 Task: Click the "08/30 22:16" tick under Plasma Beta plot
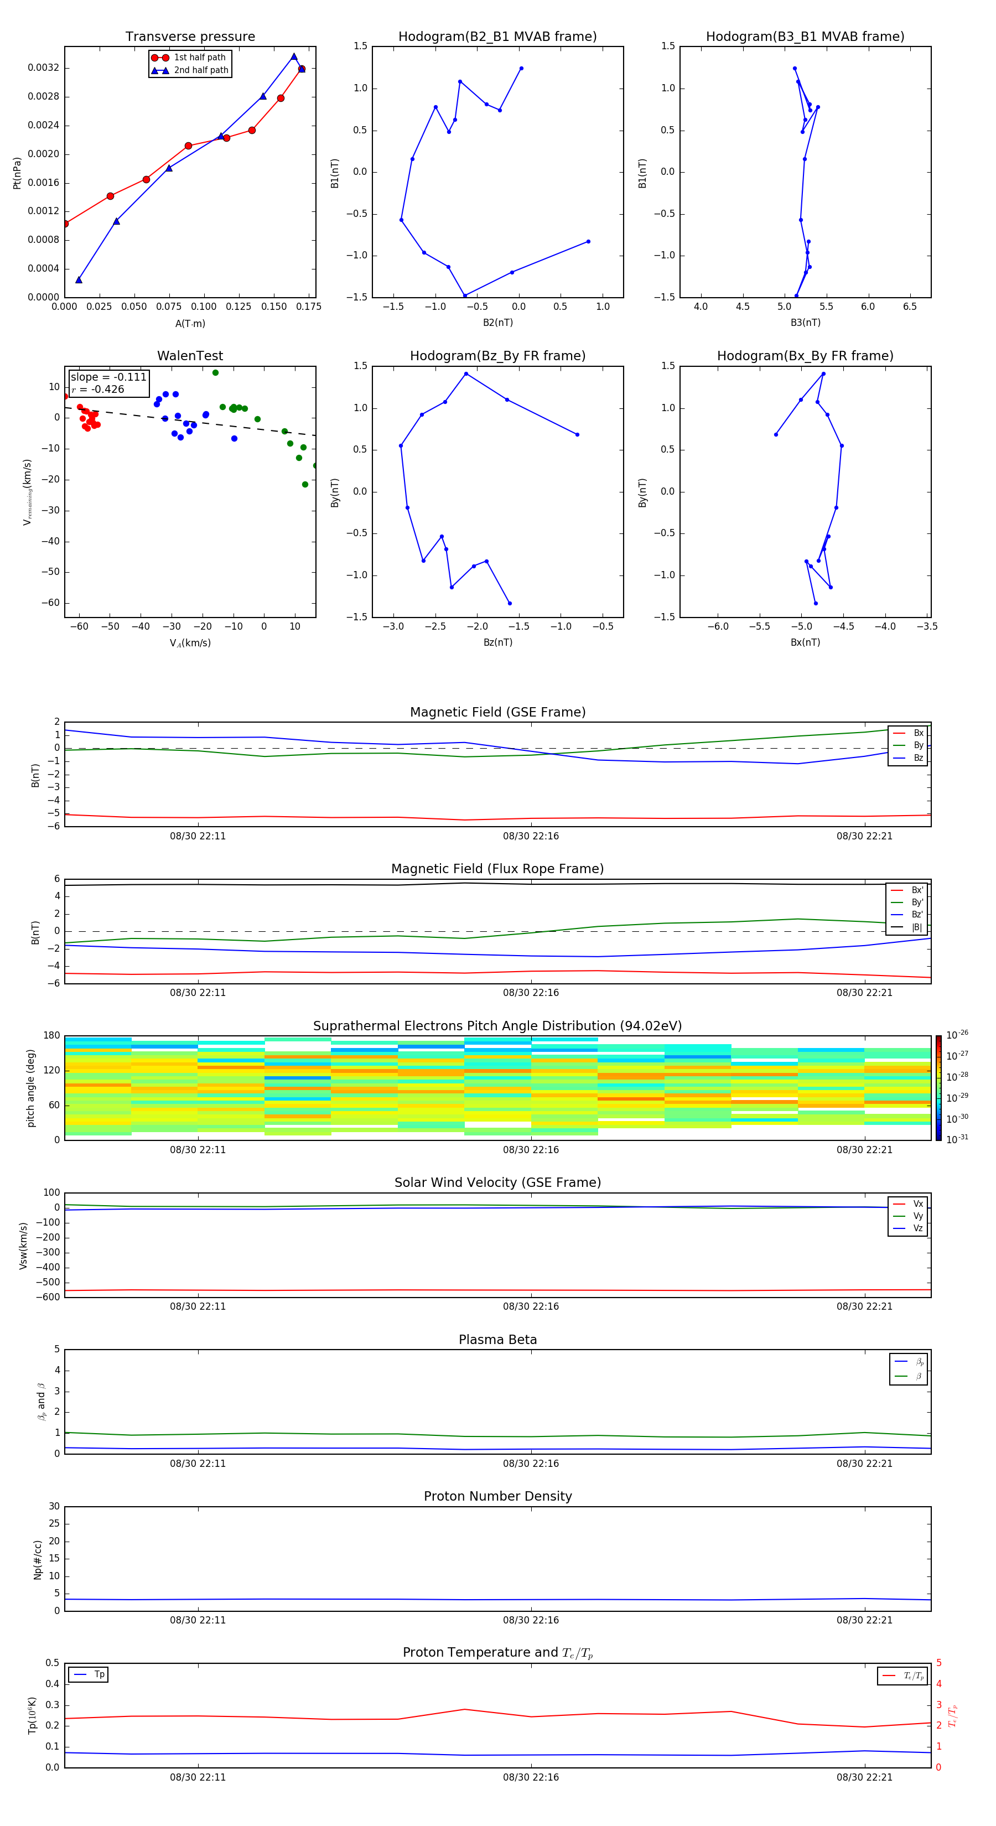pyautogui.click(x=531, y=1464)
